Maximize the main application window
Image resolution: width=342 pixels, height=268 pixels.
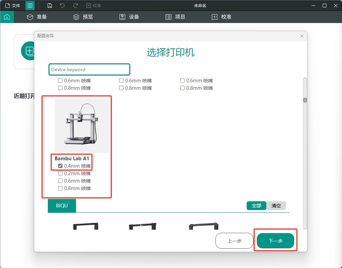pos(325,5)
